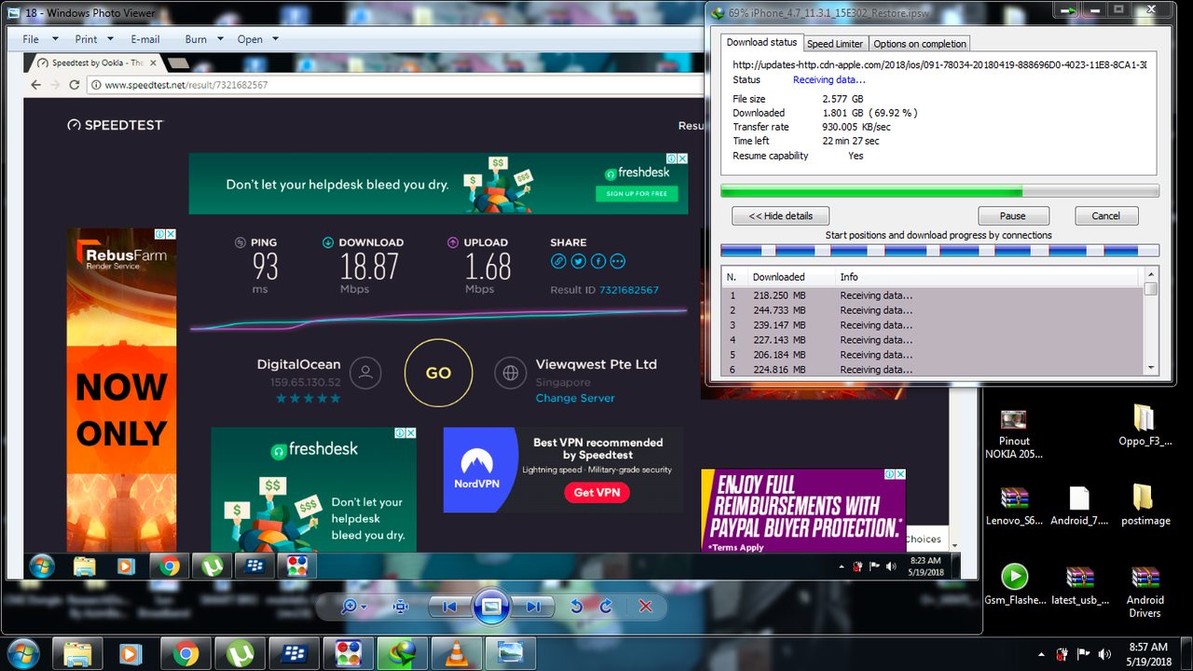The height and width of the screenshot is (671, 1193).
Task: Open the zoom slider in Photo Viewer
Action: pyautogui.click(x=353, y=607)
